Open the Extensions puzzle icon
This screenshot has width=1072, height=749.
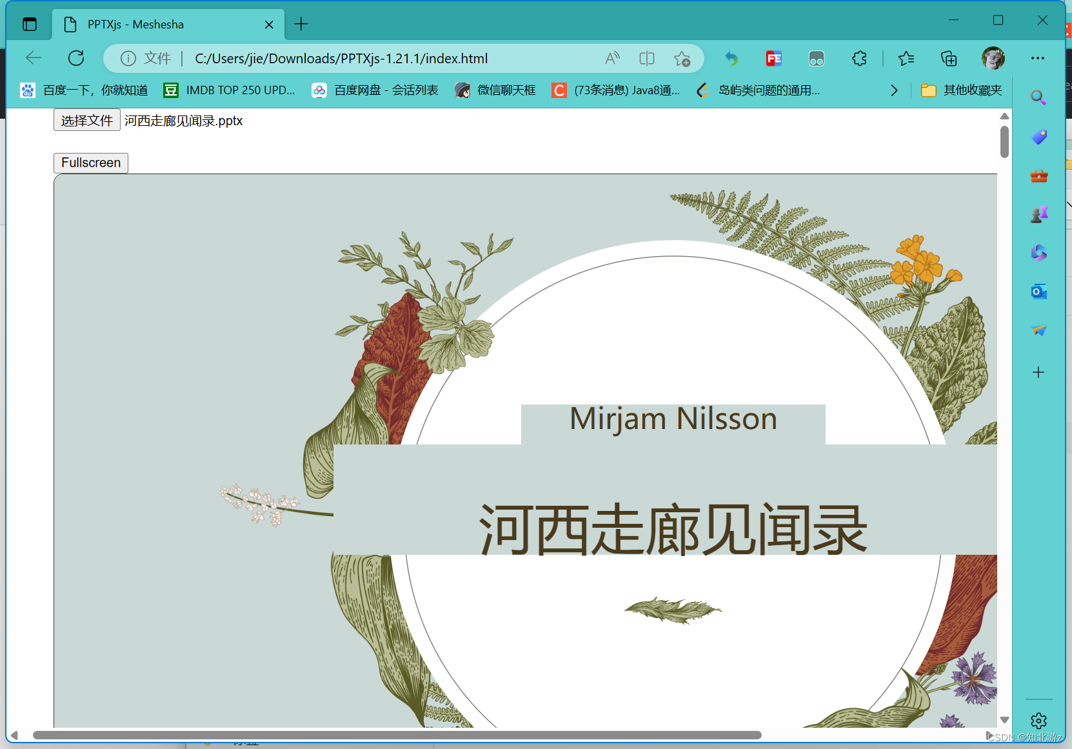859,59
